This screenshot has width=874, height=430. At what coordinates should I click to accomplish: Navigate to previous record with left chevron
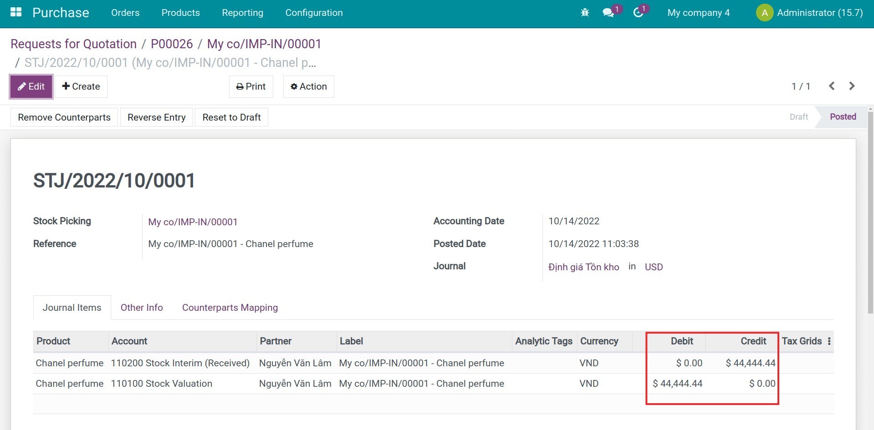pos(832,86)
